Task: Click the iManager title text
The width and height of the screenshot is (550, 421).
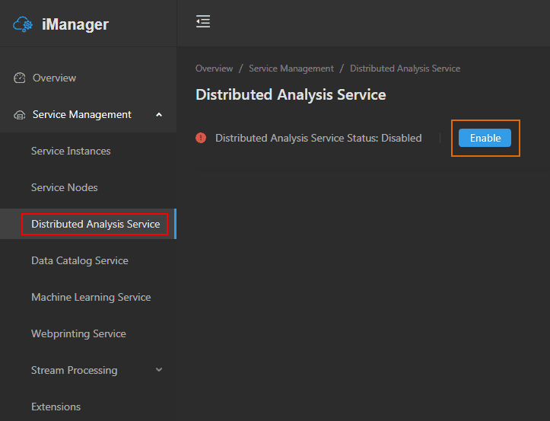Action: [75, 24]
